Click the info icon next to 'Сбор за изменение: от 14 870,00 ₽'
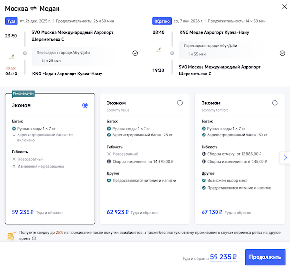290x268 pixels. click(x=109, y=162)
